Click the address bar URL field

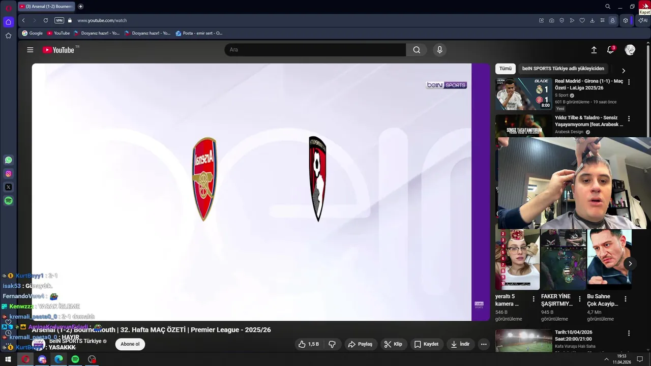(305, 20)
